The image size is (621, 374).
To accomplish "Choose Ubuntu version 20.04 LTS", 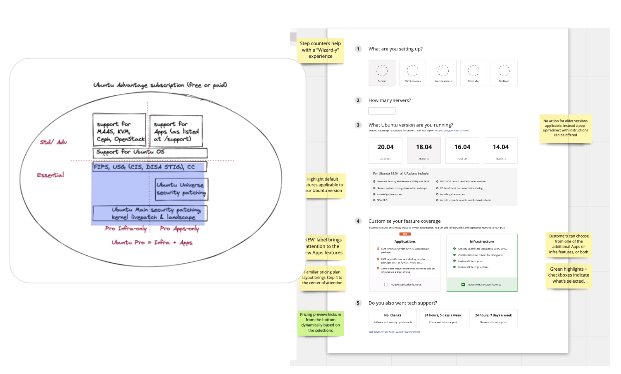I will pos(385,150).
